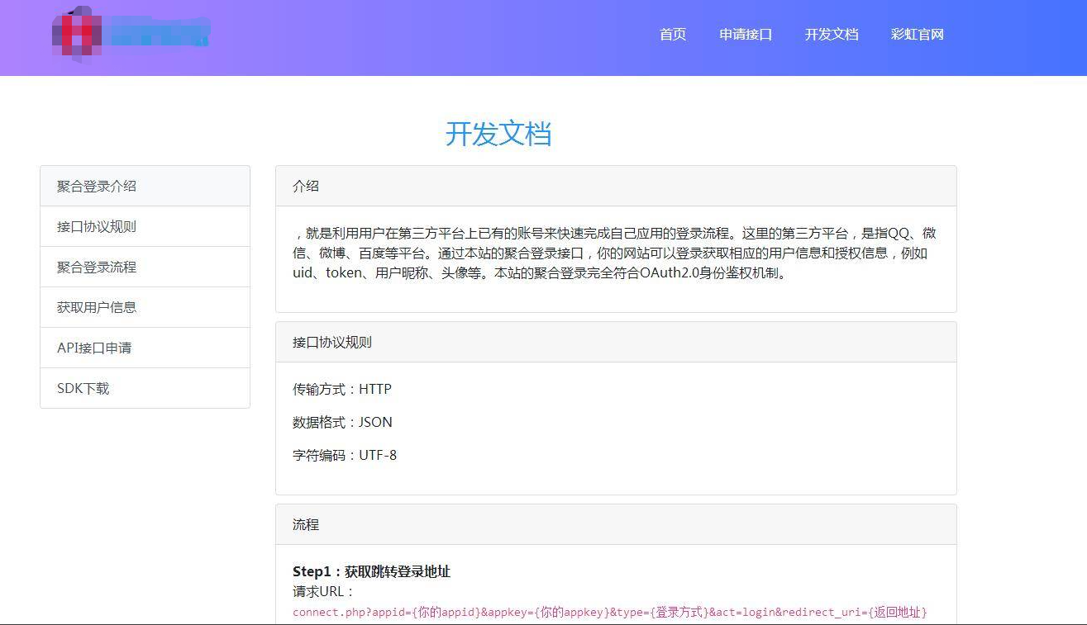The height and width of the screenshot is (625, 1087).
Task: Click the 传输方式：HTTP line
Action: tap(342, 390)
